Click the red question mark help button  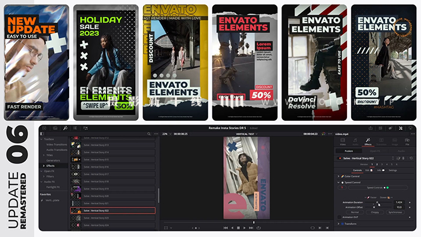[x=342, y=188]
